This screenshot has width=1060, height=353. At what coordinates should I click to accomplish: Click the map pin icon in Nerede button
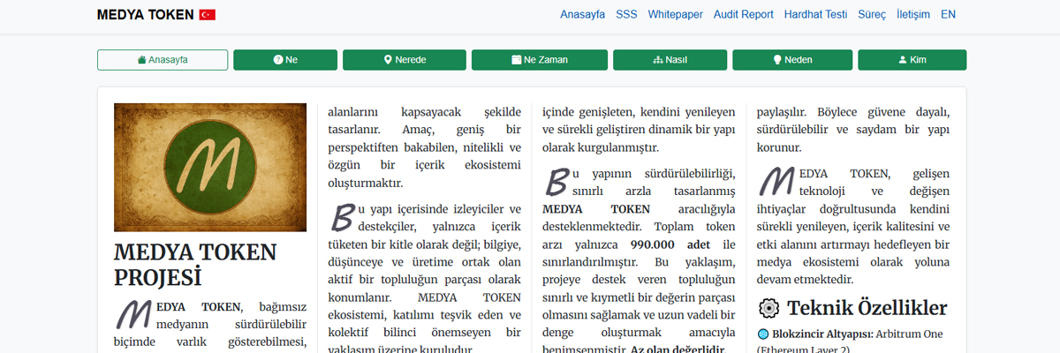pos(388,60)
